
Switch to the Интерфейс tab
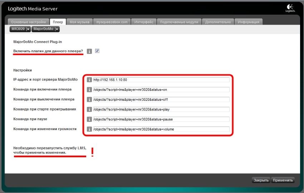(144, 22)
